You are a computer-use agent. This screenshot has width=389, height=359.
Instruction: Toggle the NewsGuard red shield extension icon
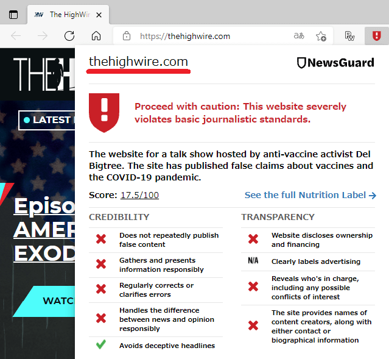click(x=377, y=36)
